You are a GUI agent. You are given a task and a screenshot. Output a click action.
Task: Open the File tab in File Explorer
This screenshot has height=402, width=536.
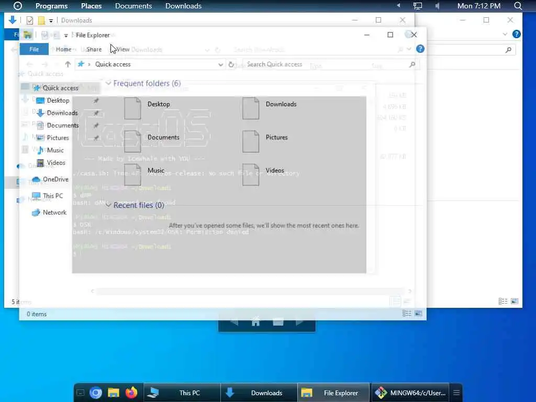tap(34, 49)
